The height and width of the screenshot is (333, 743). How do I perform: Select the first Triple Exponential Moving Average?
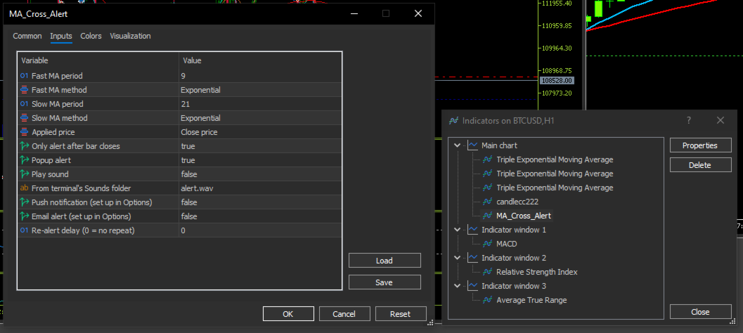coord(555,159)
